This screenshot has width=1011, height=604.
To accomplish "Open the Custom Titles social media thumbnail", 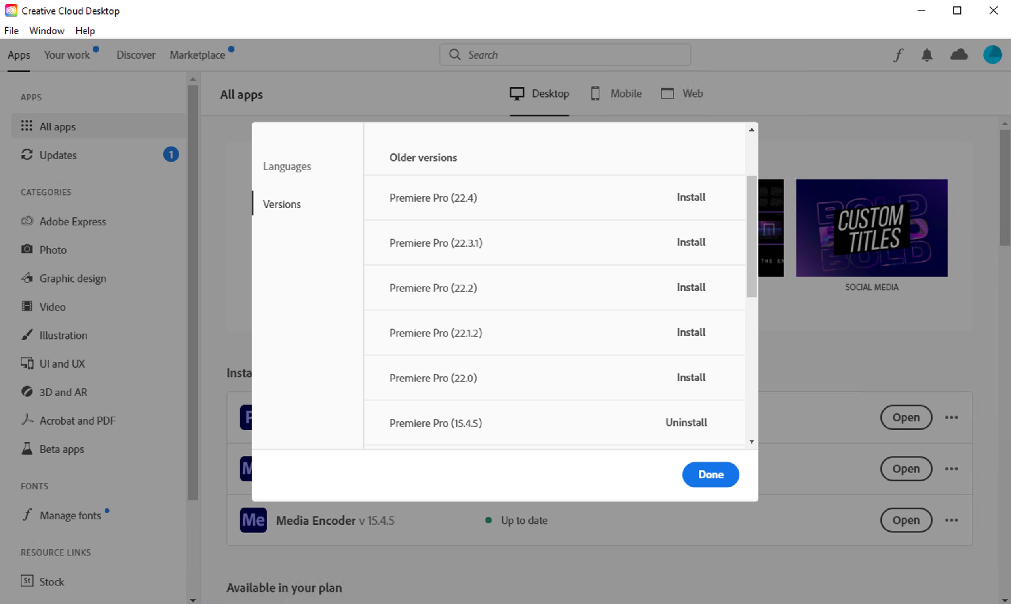I will 872,228.
